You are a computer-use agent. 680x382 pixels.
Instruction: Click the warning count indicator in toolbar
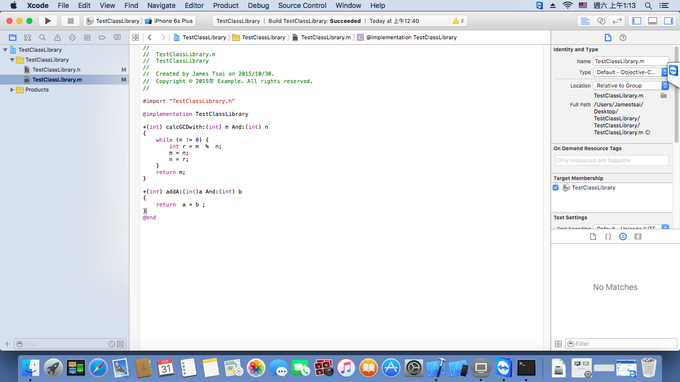[x=458, y=21]
